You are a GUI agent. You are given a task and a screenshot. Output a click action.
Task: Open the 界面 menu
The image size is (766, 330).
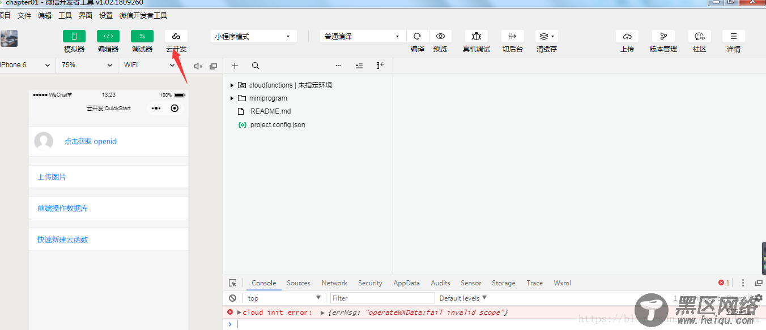tap(86, 16)
